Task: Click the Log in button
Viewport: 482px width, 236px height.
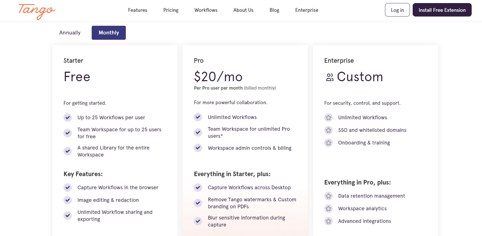Action: (397, 10)
